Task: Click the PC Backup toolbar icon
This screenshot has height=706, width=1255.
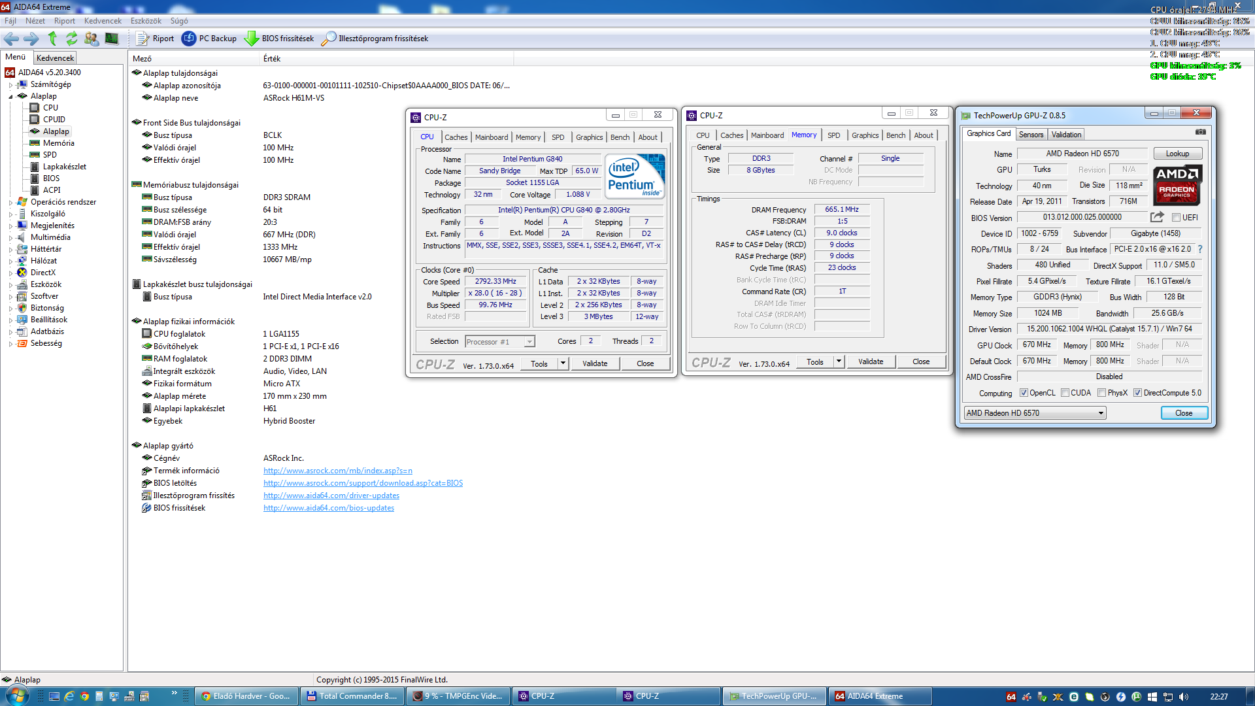Action: coord(189,39)
